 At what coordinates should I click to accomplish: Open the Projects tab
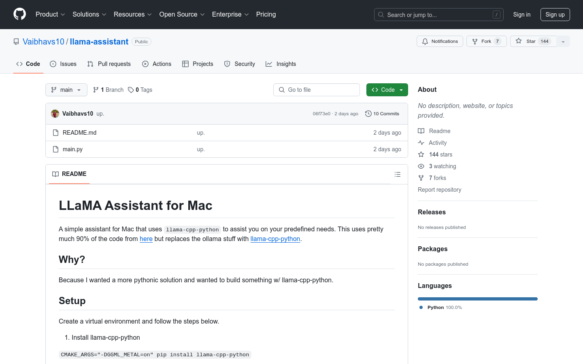click(x=198, y=64)
